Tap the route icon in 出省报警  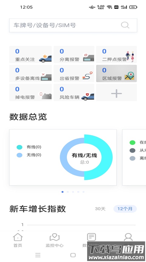click(x=87, y=76)
